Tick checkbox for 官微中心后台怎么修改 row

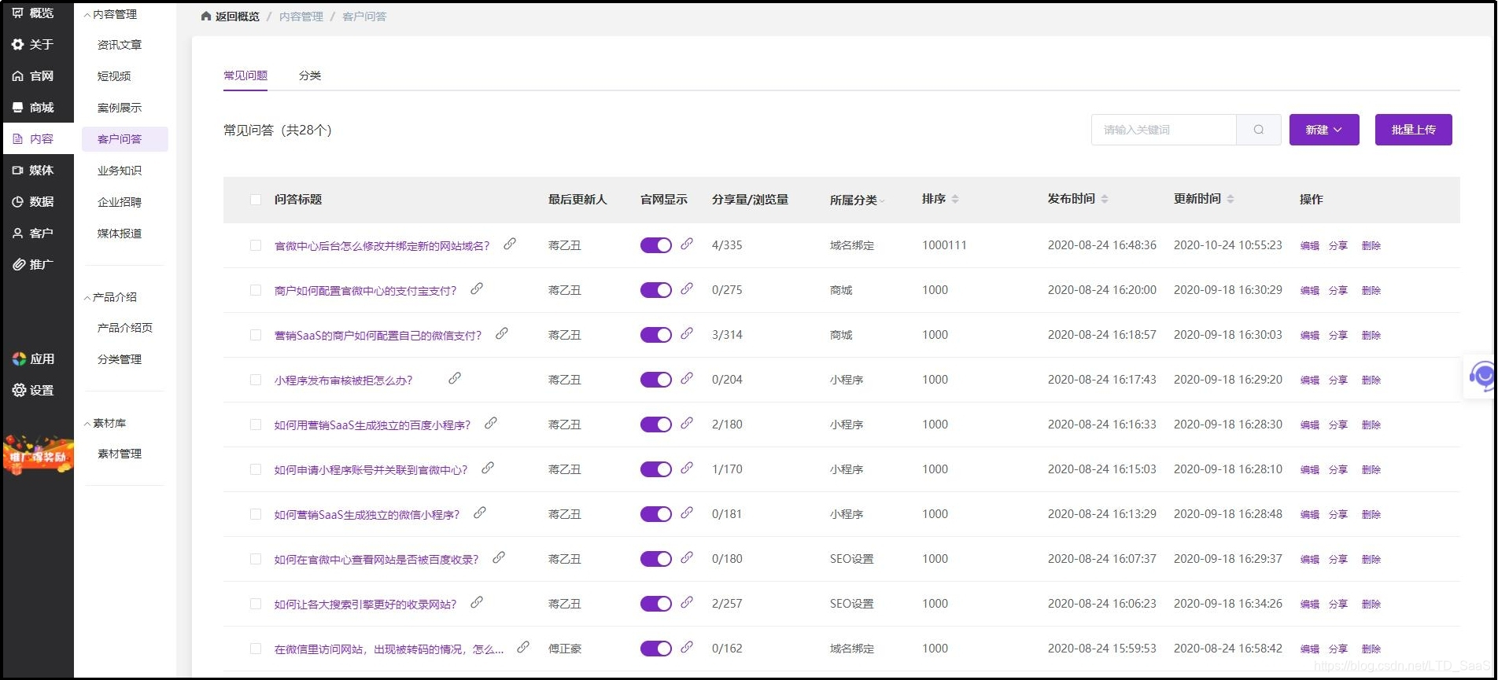coord(256,245)
